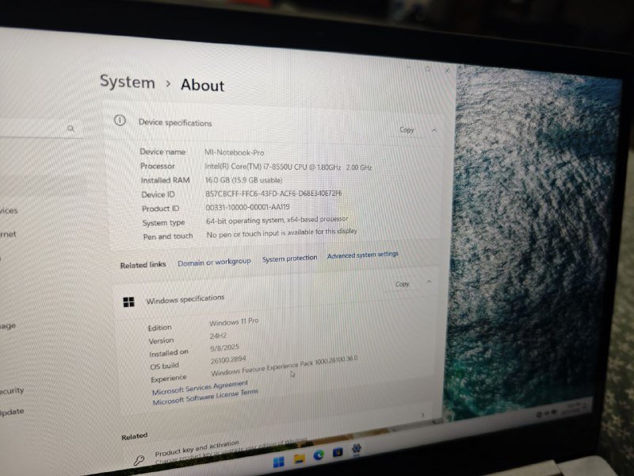Click the System protection link

288,258
